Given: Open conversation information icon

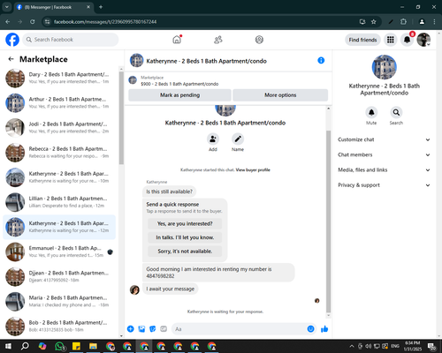Looking at the screenshot, I should [321, 60].
